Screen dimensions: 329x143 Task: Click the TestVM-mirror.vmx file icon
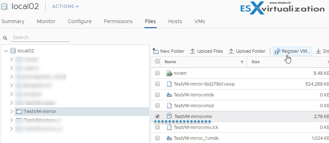169,116
